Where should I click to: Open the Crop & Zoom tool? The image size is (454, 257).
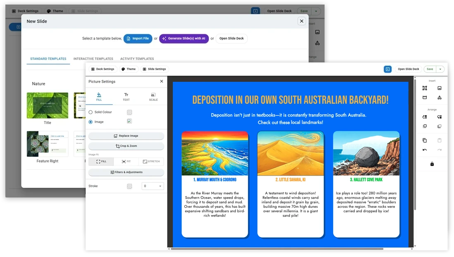(x=126, y=146)
